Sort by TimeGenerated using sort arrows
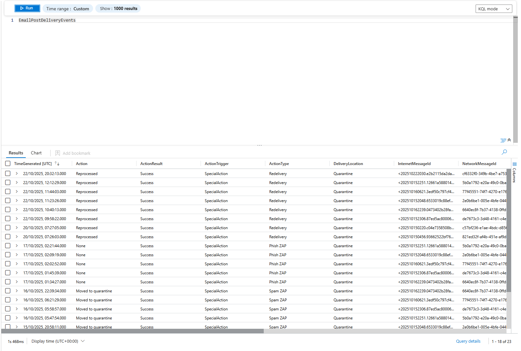This screenshot has height=351, width=521. [57, 163]
